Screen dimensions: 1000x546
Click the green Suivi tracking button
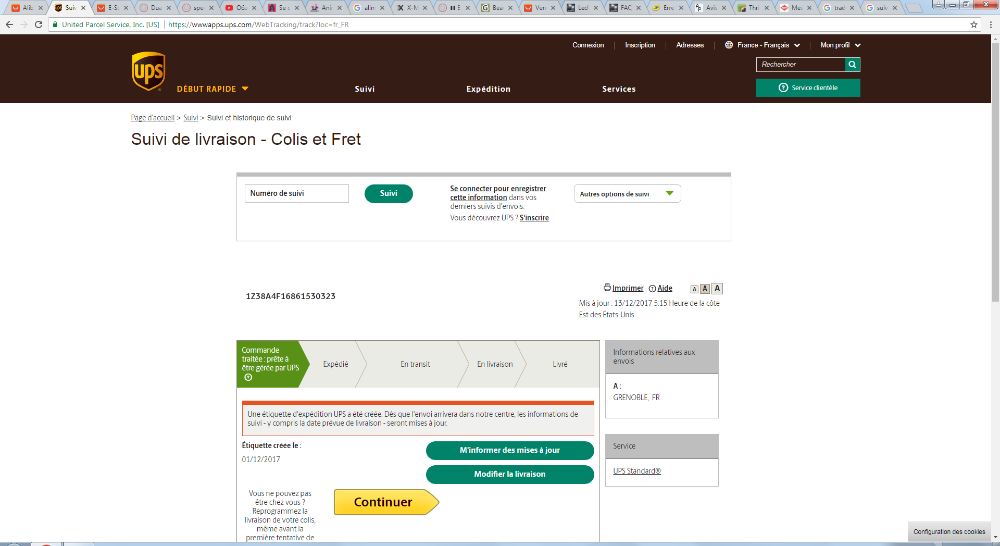tap(389, 193)
